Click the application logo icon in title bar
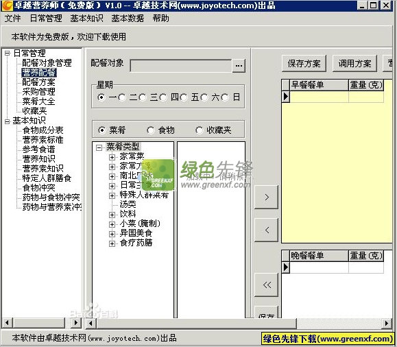 coord(7,5)
